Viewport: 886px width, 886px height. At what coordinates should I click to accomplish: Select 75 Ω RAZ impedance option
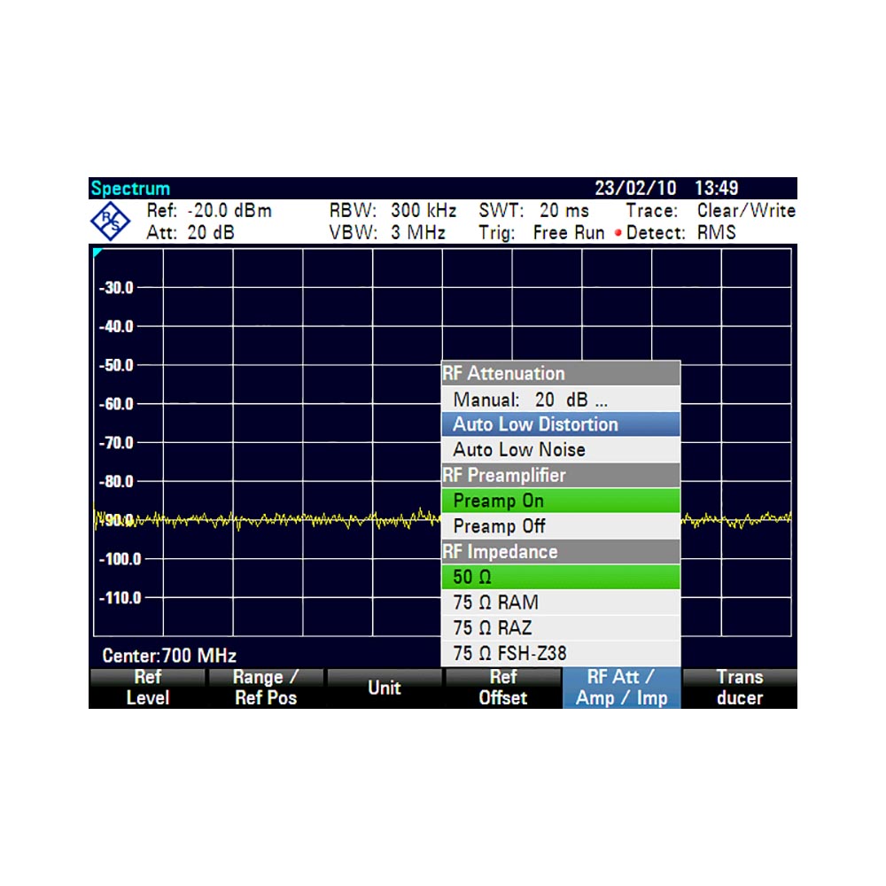click(560, 629)
